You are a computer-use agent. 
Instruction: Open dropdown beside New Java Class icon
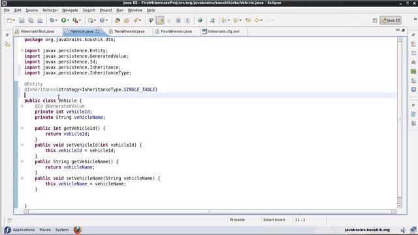pyautogui.click(x=106, y=20)
